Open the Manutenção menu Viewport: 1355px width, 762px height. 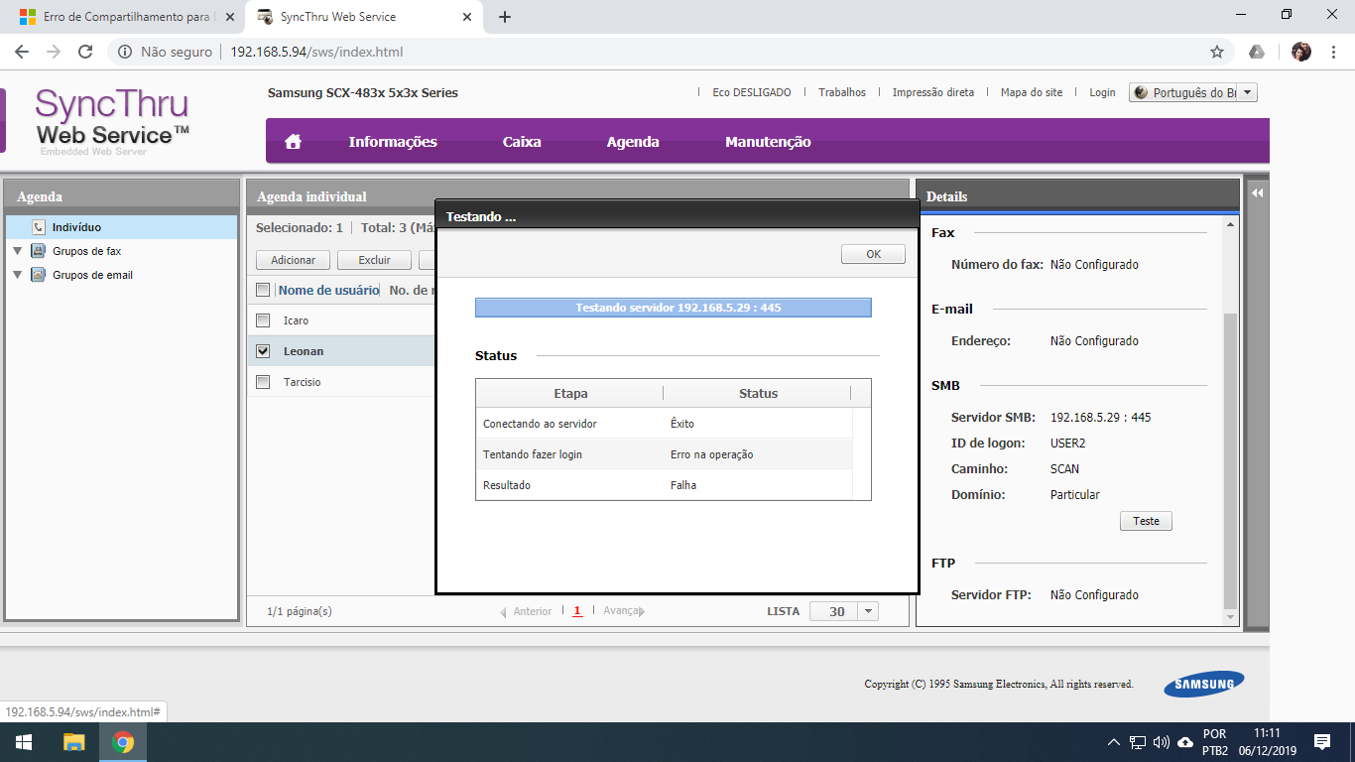pos(768,142)
